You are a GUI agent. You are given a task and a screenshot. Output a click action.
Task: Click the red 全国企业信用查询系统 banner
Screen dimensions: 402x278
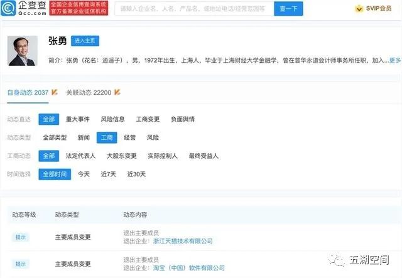(x=79, y=8)
